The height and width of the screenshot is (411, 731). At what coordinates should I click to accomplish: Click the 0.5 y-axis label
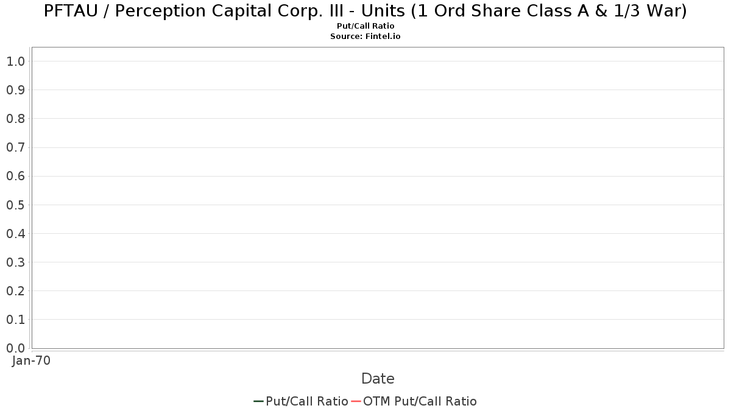15,205
